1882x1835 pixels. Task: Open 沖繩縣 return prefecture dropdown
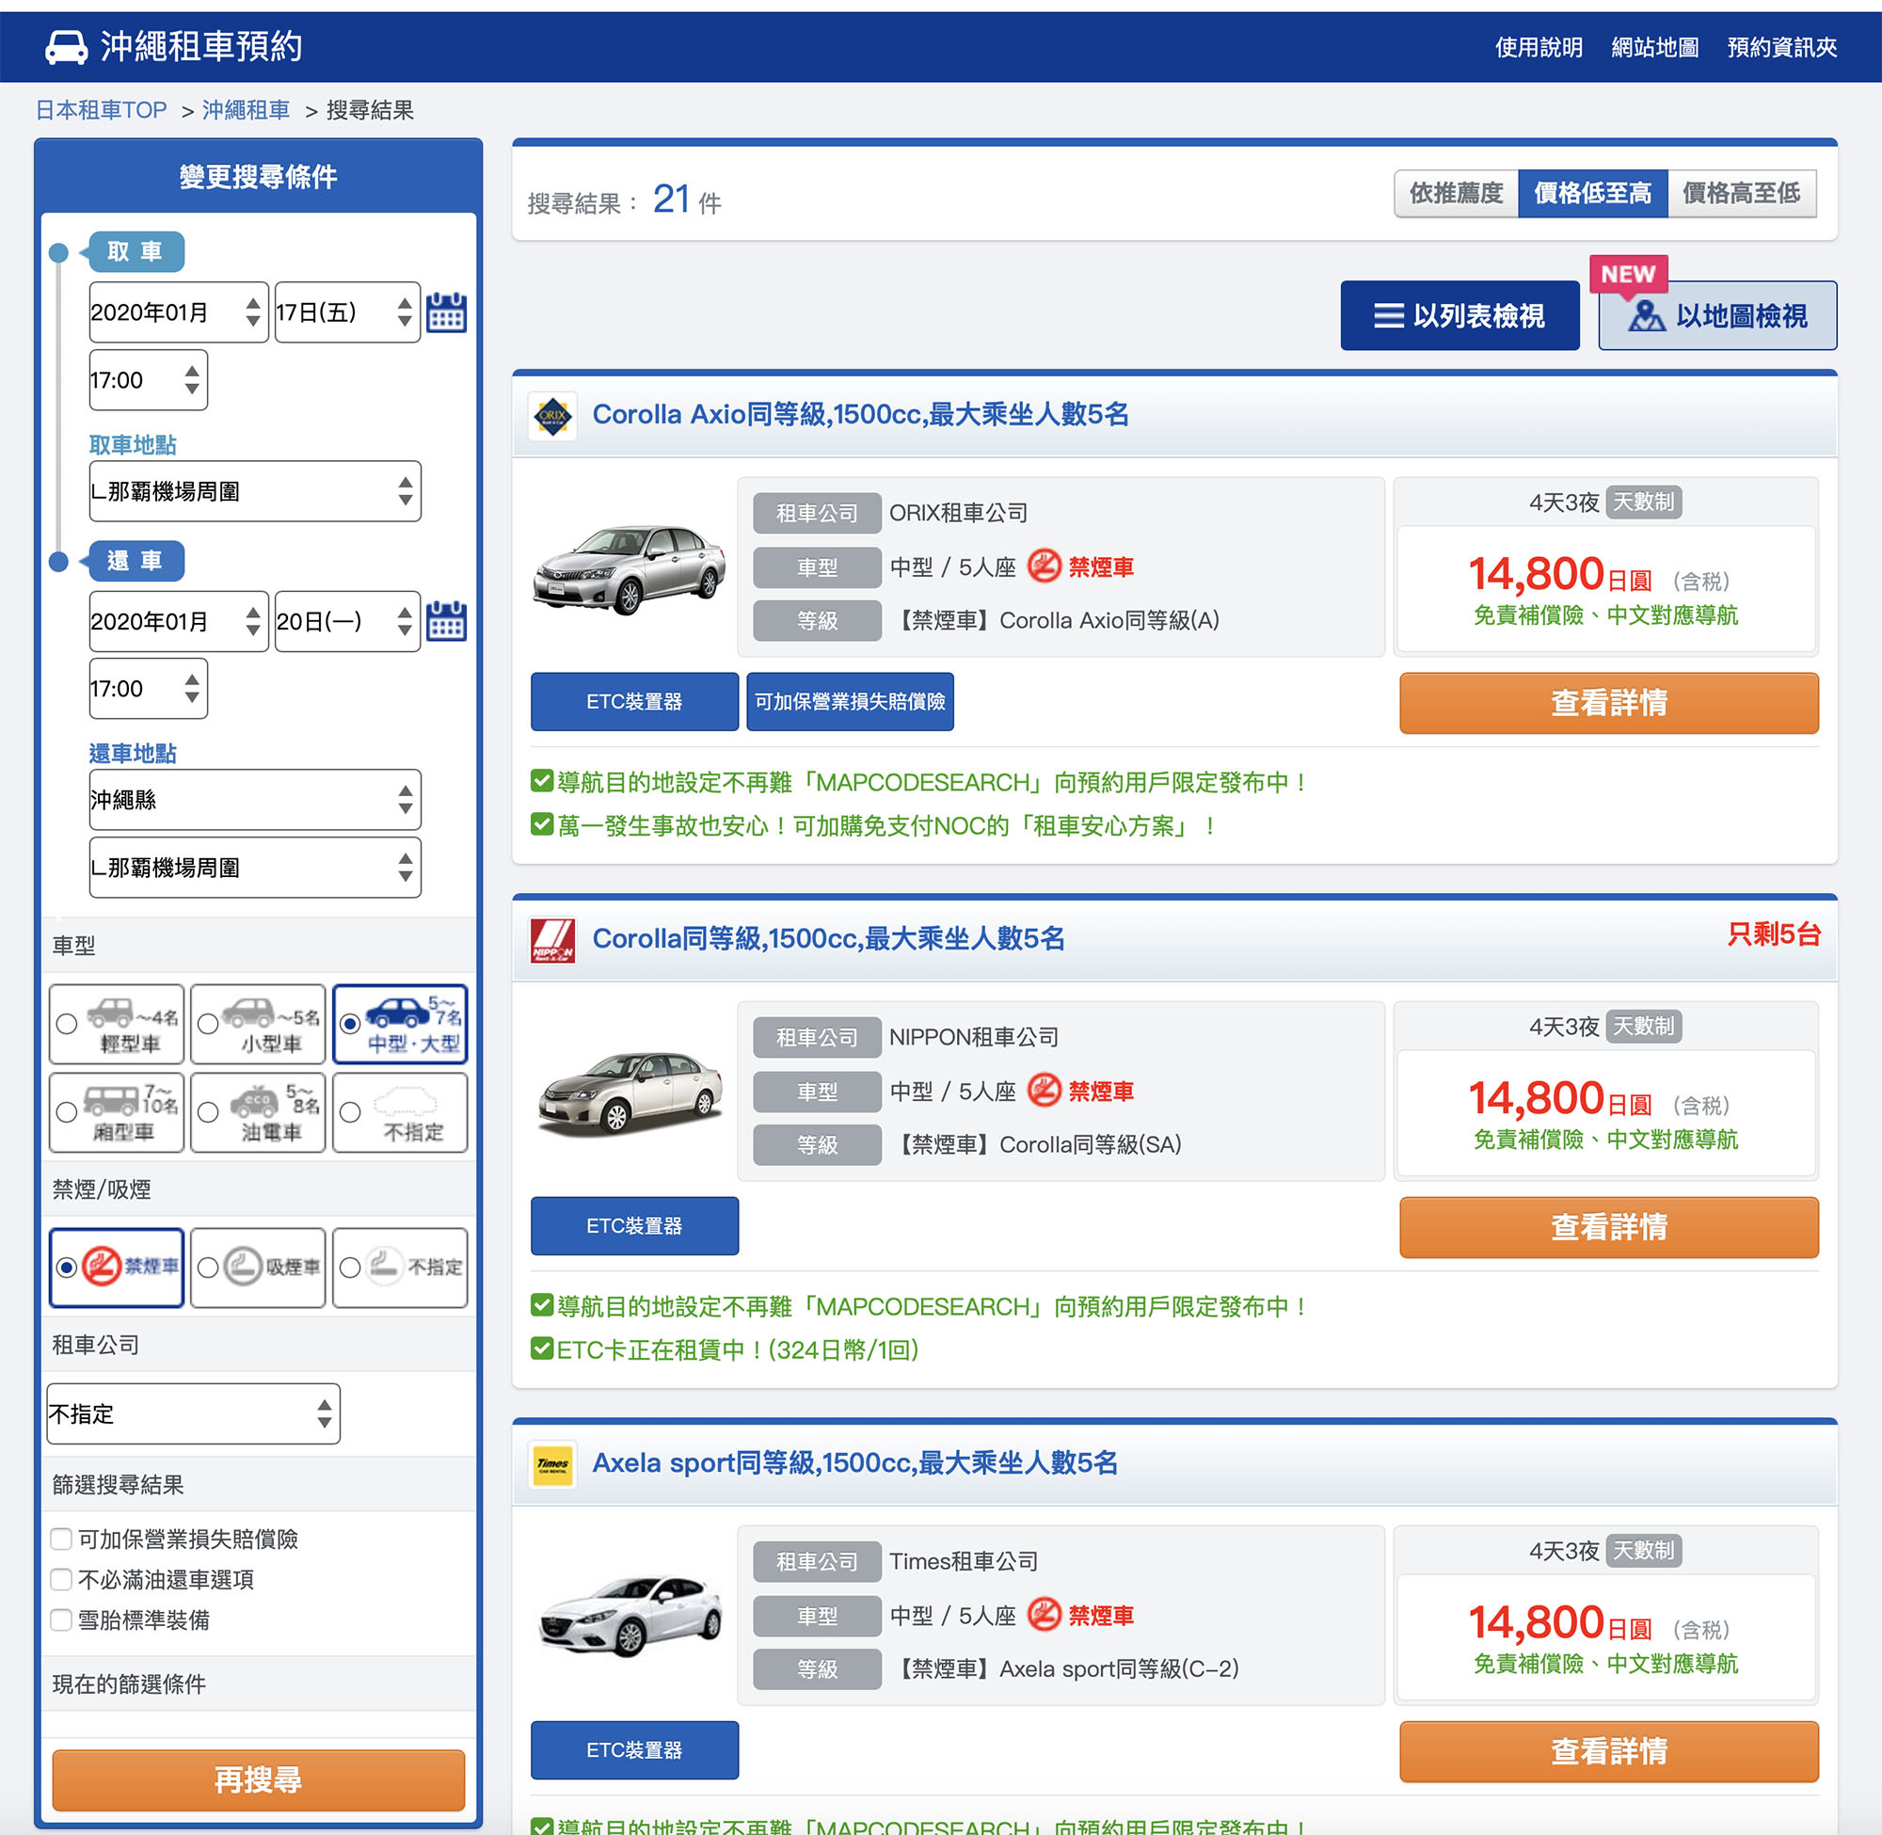point(255,800)
